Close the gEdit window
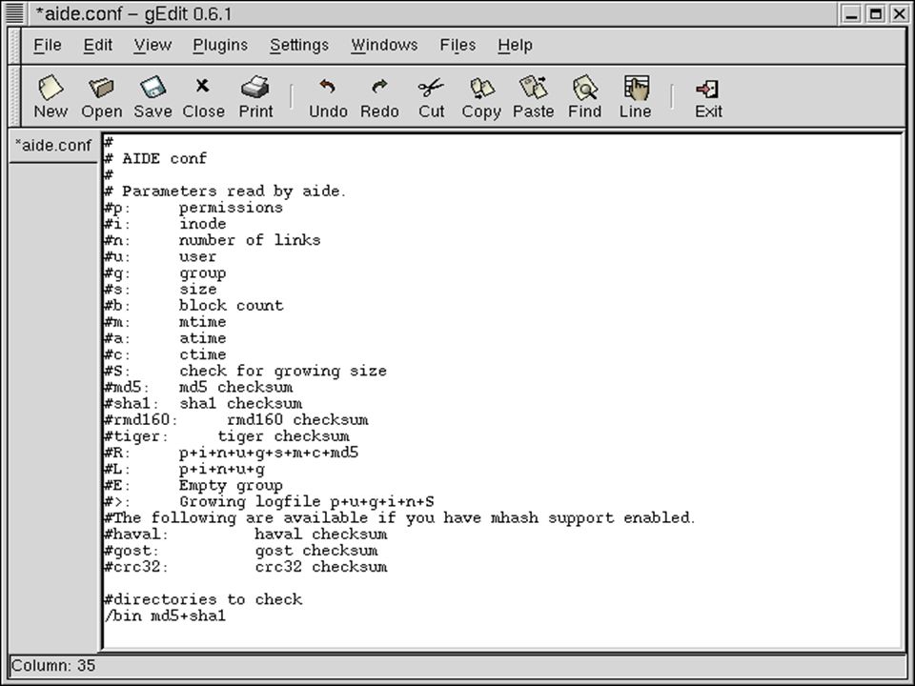Image resolution: width=915 pixels, height=686 pixels. pyautogui.click(x=899, y=14)
